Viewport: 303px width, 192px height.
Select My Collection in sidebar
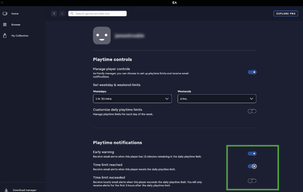[20, 35]
